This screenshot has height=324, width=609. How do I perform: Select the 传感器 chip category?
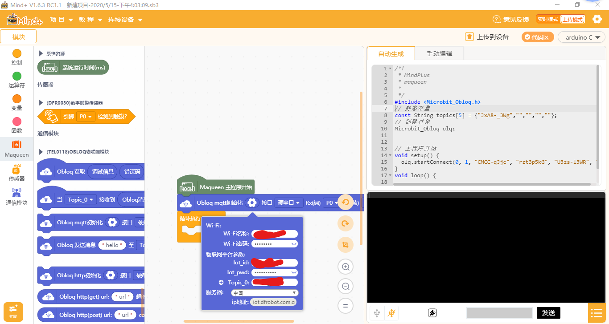coord(16,173)
